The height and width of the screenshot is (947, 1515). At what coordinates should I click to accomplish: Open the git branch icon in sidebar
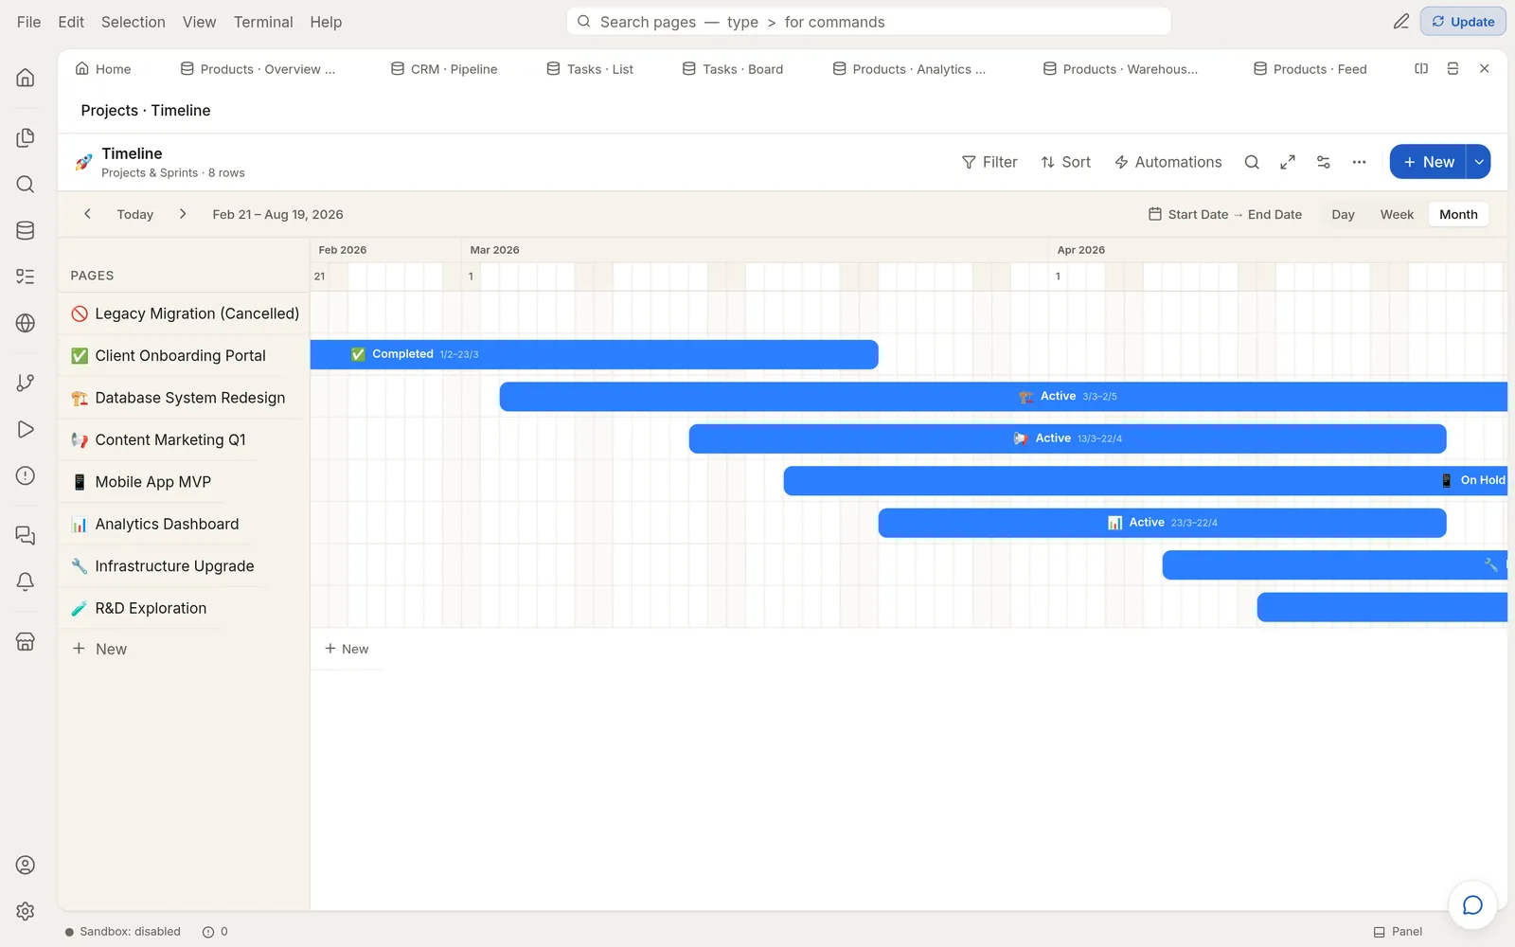tap(26, 383)
